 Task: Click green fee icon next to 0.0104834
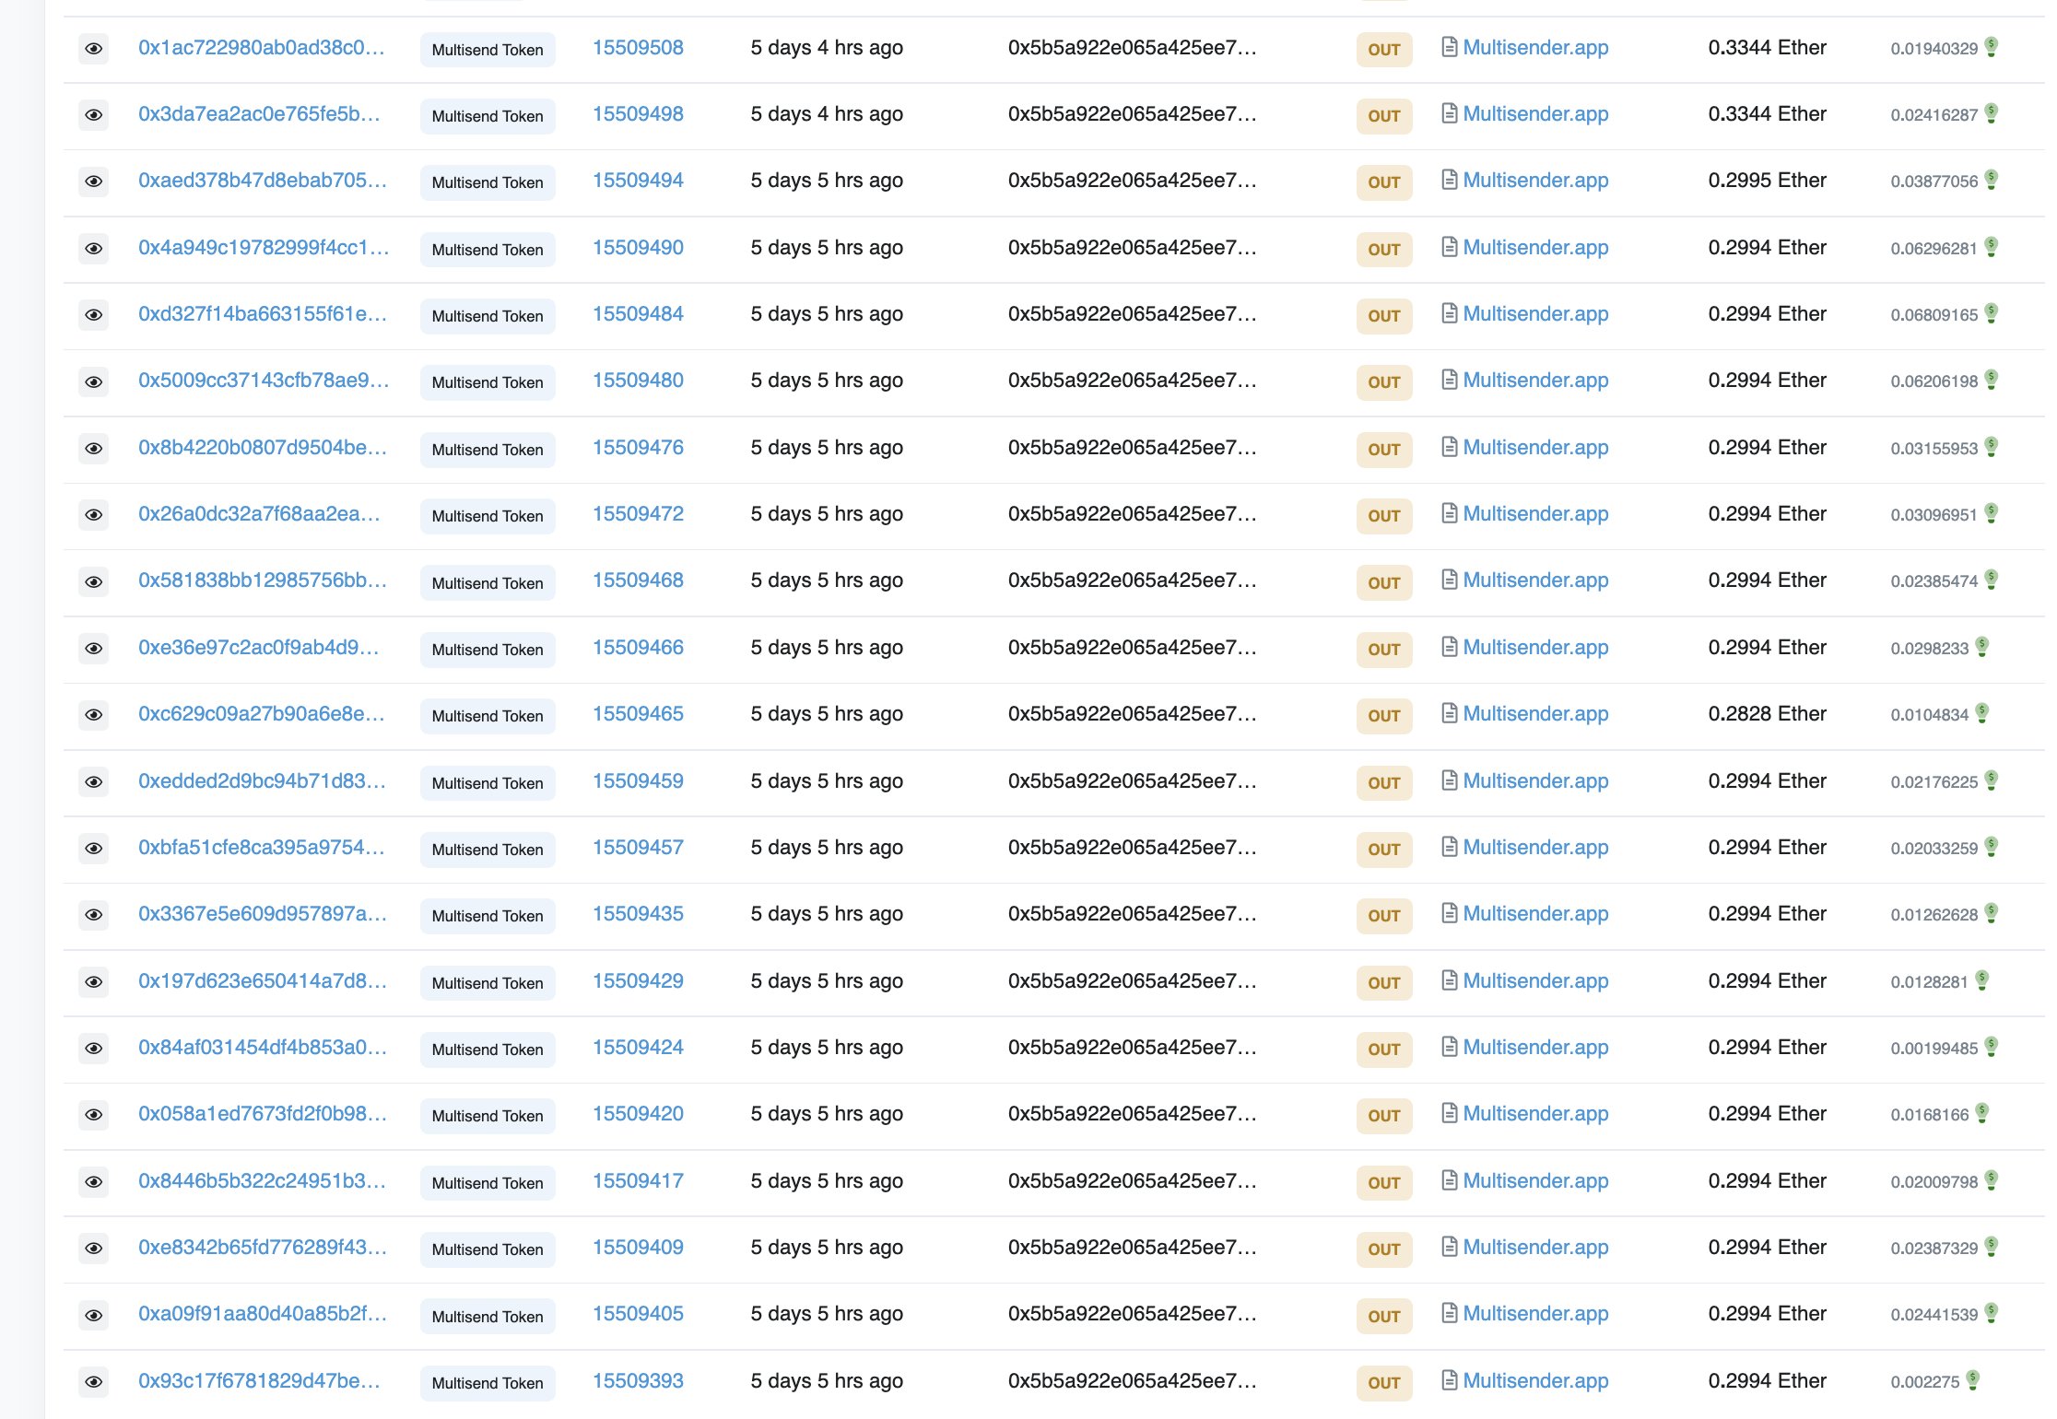click(1982, 712)
